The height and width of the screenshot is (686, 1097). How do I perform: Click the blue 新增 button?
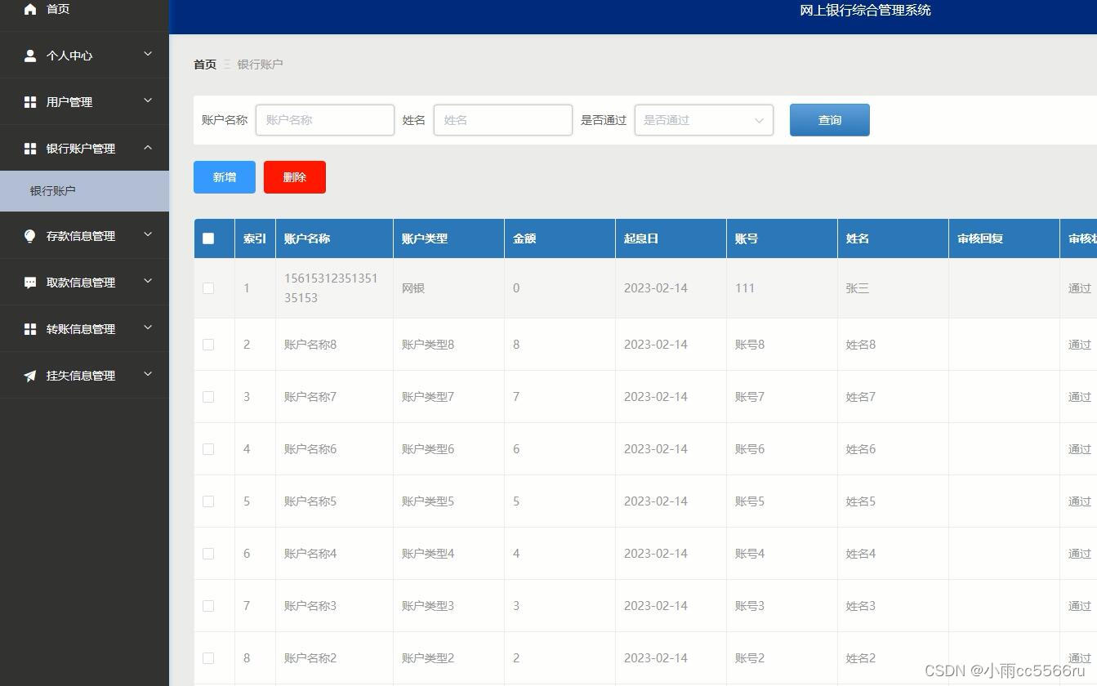225,177
